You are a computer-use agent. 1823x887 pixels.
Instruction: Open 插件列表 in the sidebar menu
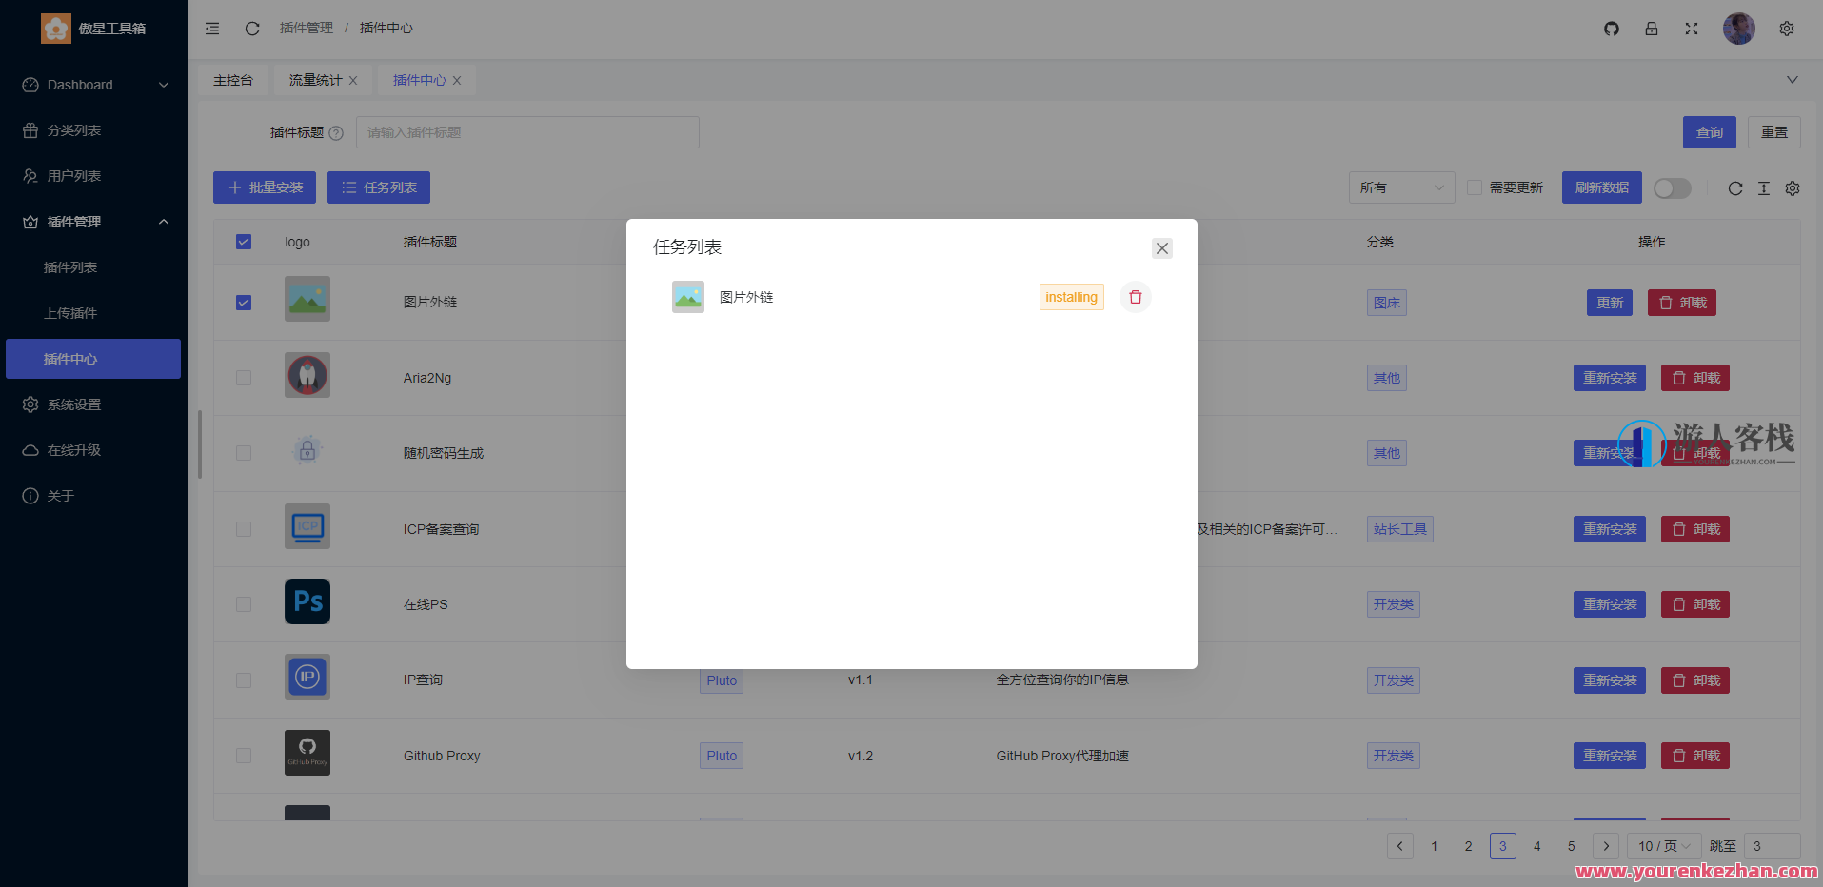point(70,267)
